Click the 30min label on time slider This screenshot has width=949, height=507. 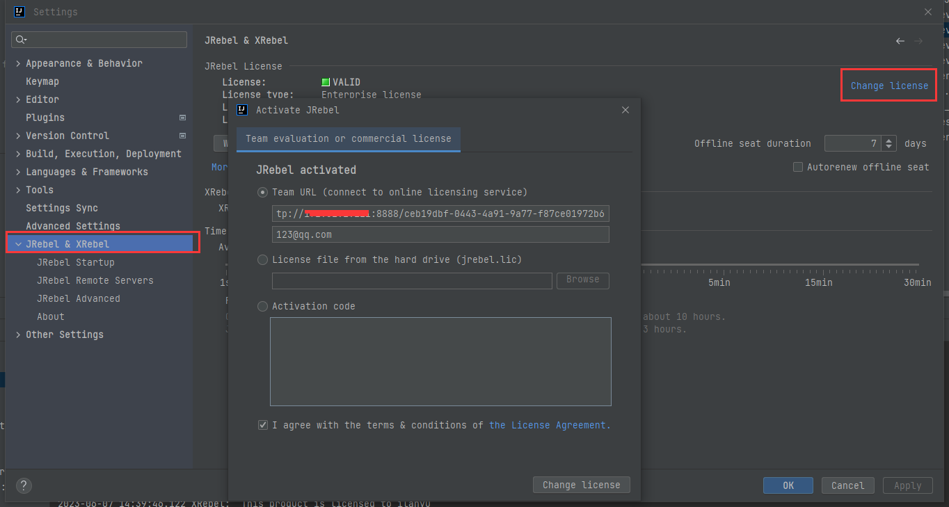pos(918,282)
